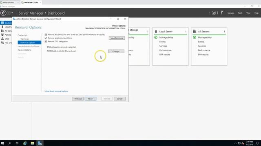Open Performance in the All Servers tile
Screen dimensions: 261x146
[204, 50]
